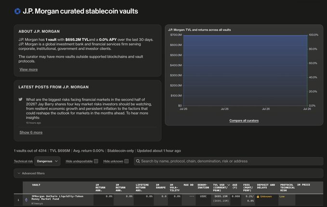The image size is (327, 207).
Task: Open the Compare all curators link
Action: coord(244,121)
